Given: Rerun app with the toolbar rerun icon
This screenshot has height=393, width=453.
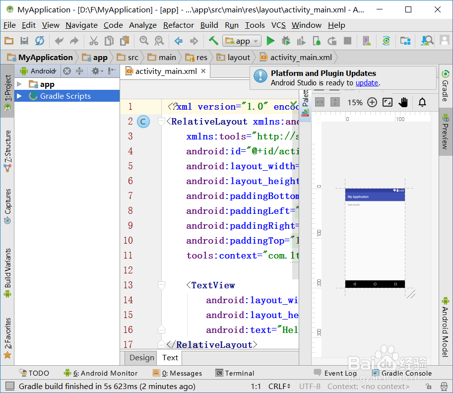Looking at the screenshot, I should 332,41.
